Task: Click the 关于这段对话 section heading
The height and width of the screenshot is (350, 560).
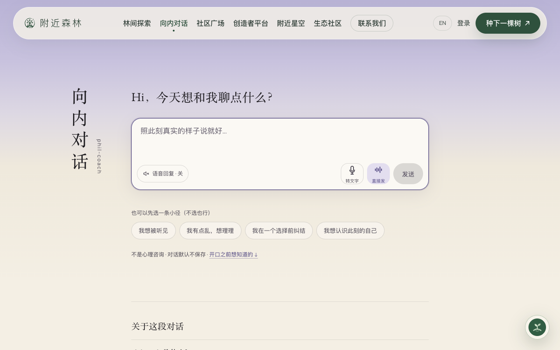Action: tap(157, 326)
